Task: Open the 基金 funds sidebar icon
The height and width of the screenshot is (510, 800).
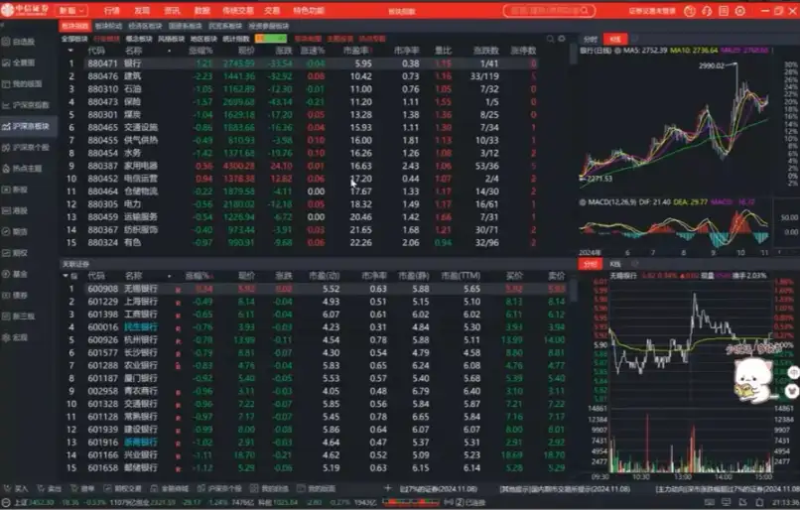Action: (x=19, y=274)
